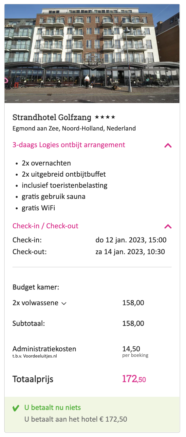The height and width of the screenshot is (437, 186).
Task: Click the Administratiekosten label
Action: pos(44,349)
